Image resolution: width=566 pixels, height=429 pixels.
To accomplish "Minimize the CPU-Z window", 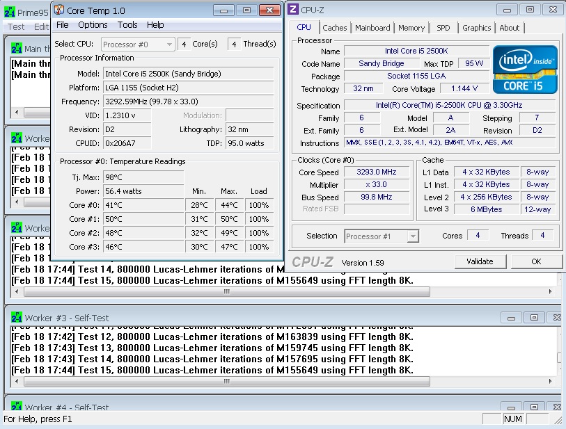I will [x=507, y=10].
